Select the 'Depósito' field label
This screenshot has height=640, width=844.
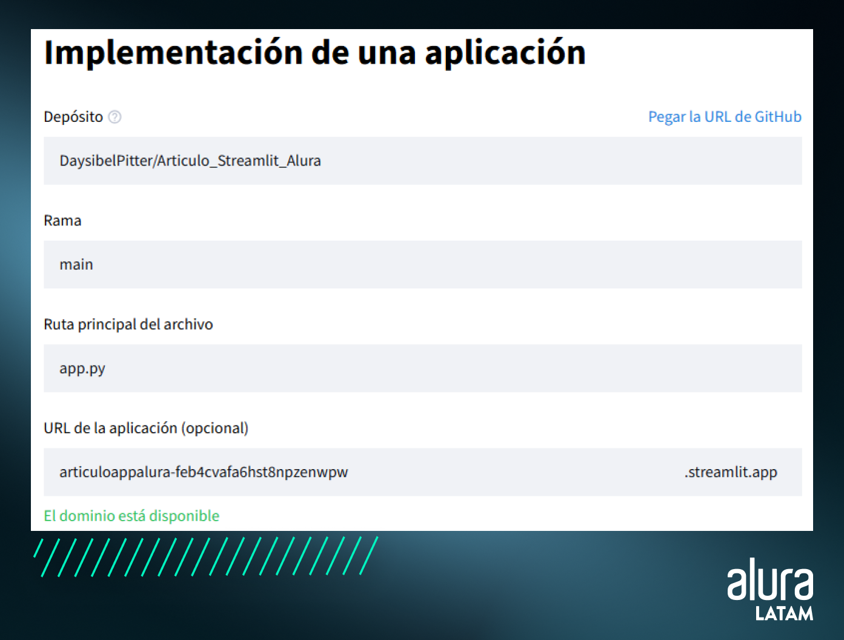(73, 117)
